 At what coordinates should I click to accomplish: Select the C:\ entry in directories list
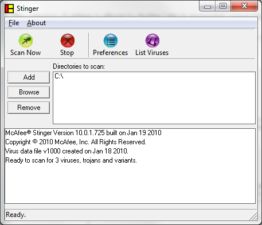coord(59,76)
